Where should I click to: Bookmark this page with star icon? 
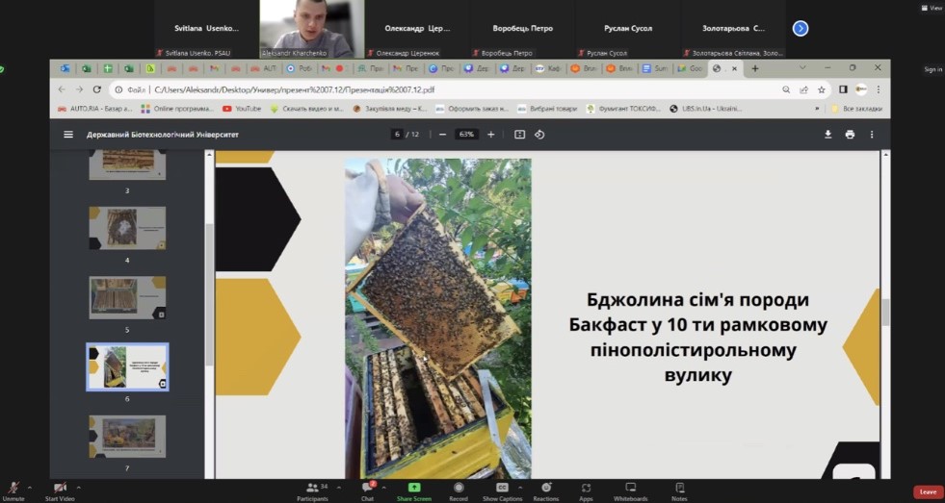coord(821,89)
